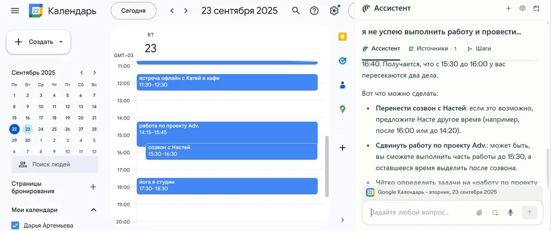Click the Задайте любой вопрос input field
The image size is (551, 231).
tap(419, 212)
